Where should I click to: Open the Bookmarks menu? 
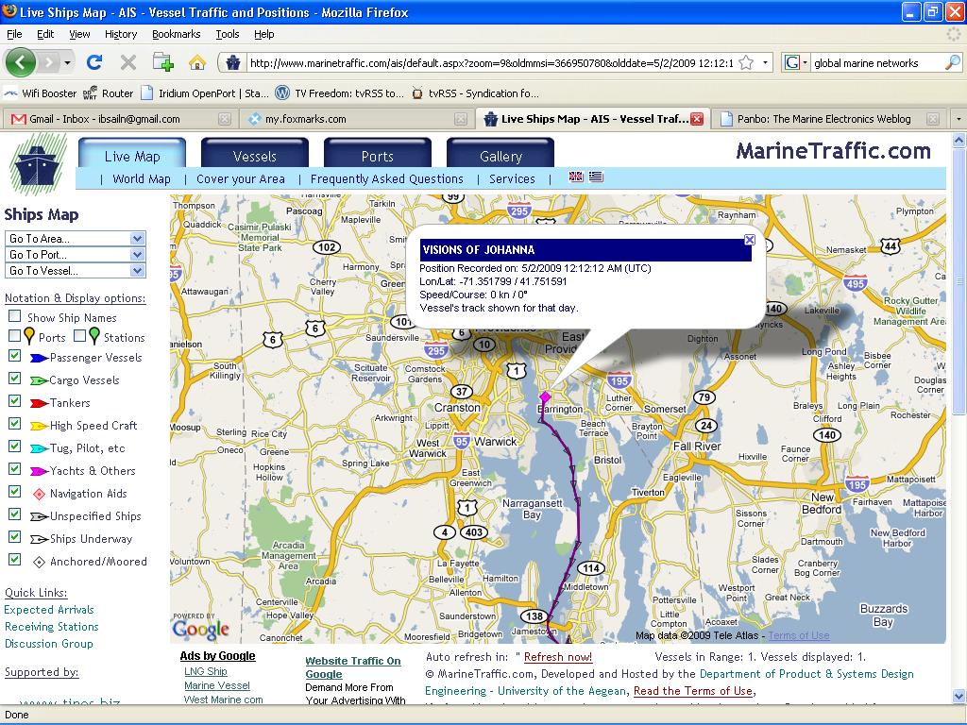(x=177, y=34)
